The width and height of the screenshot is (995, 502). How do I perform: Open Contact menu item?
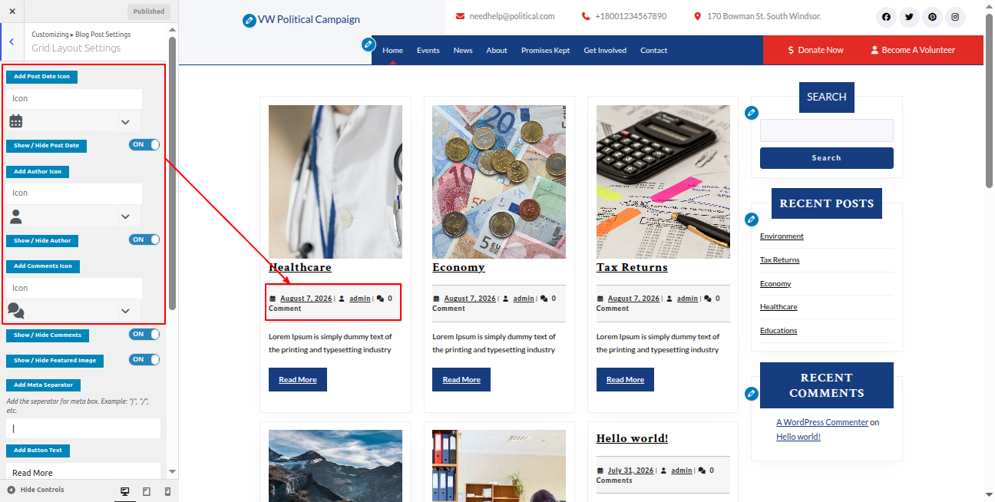654,50
